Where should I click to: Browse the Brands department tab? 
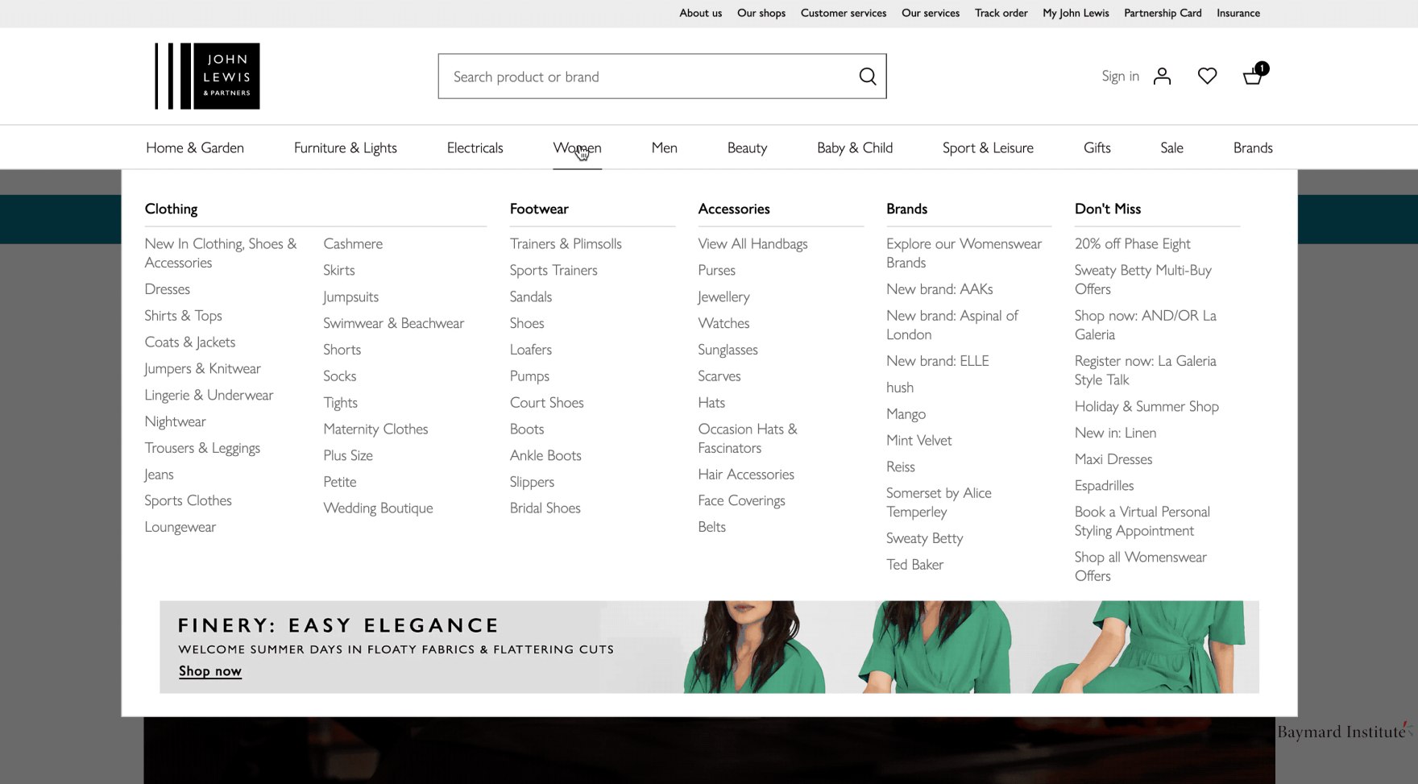1253,147
